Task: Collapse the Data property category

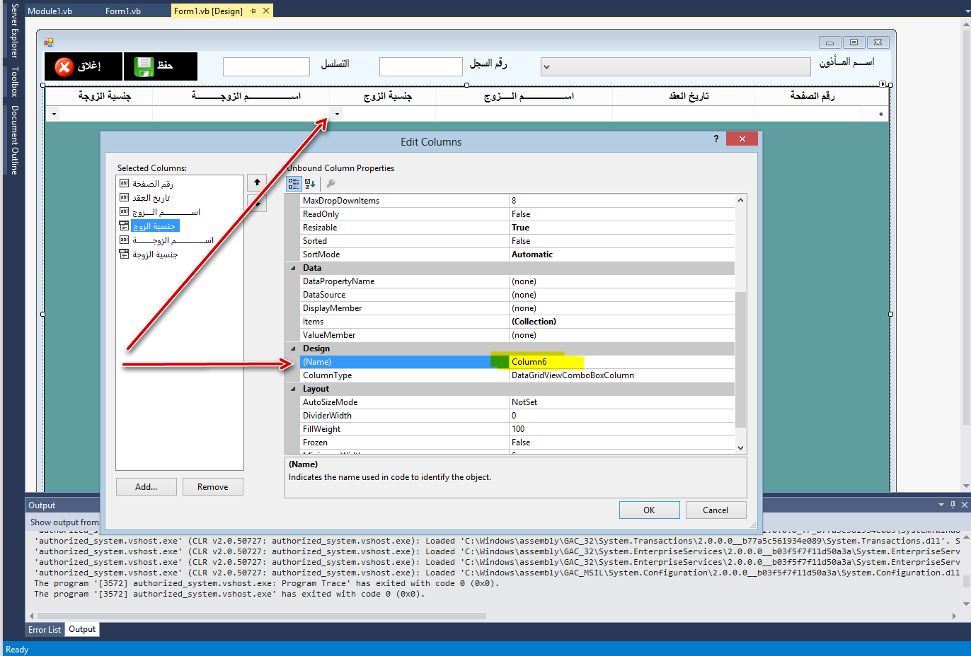Action: click(293, 268)
